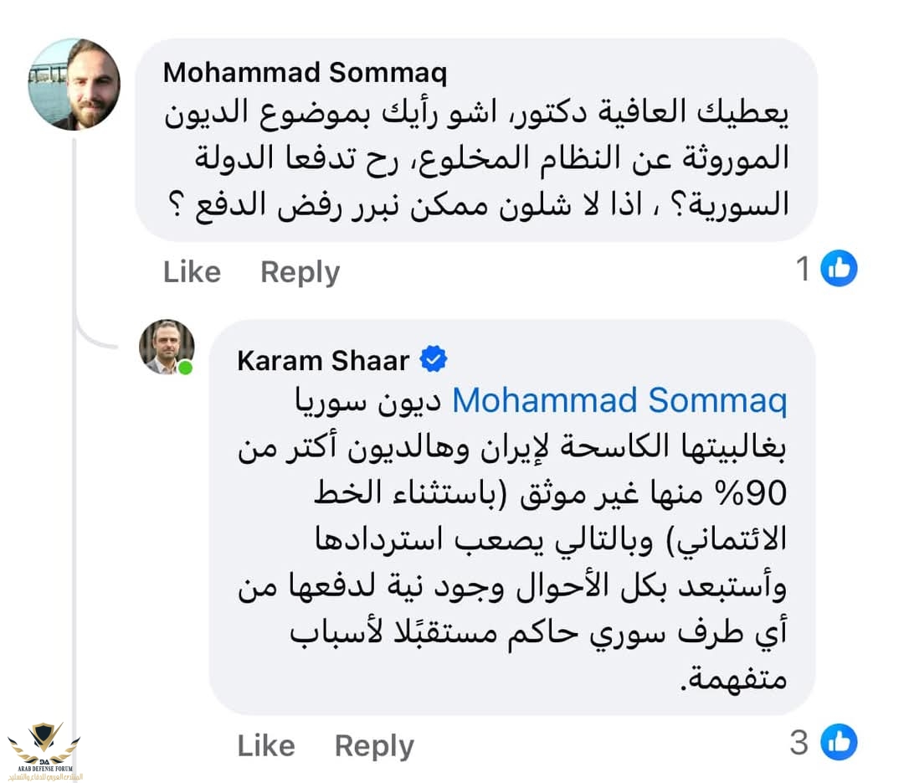
Task: Click the green online status dot
Action: click(x=185, y=368)
